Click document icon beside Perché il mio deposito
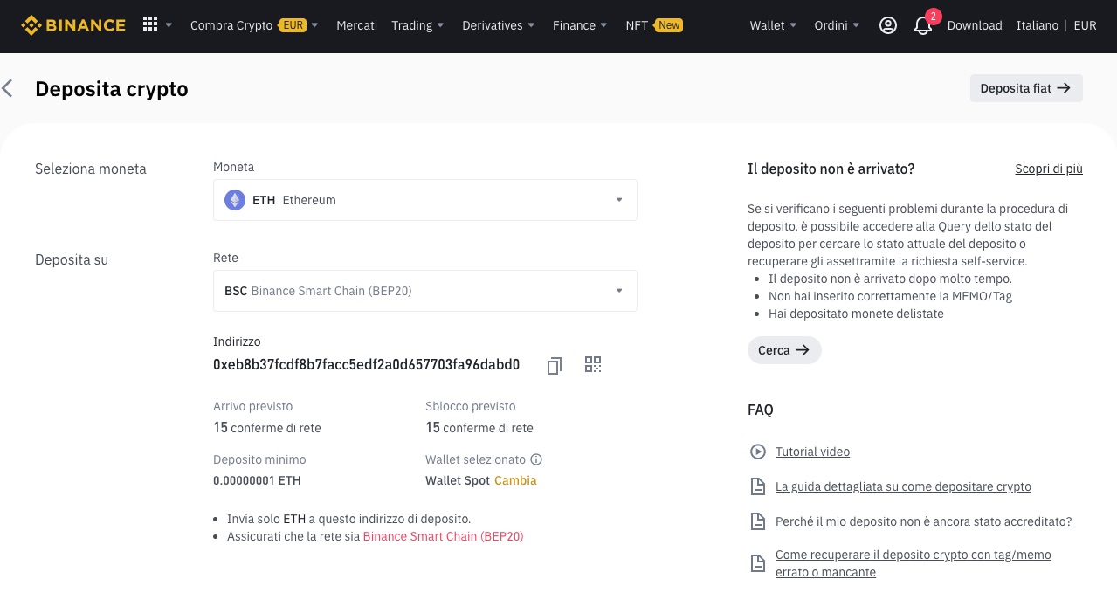 758,521
